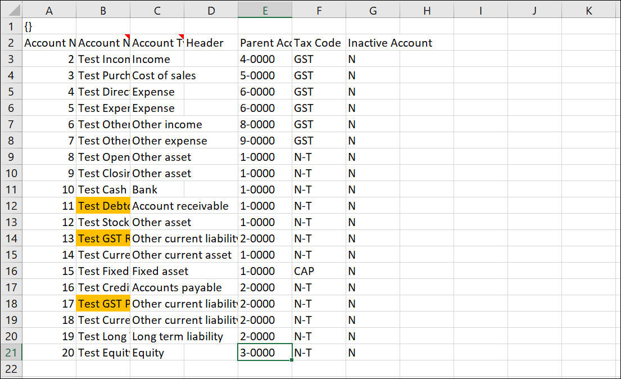Select the Inactive Account header cell
Screen dimensions: 621x379
pos(390,43)
